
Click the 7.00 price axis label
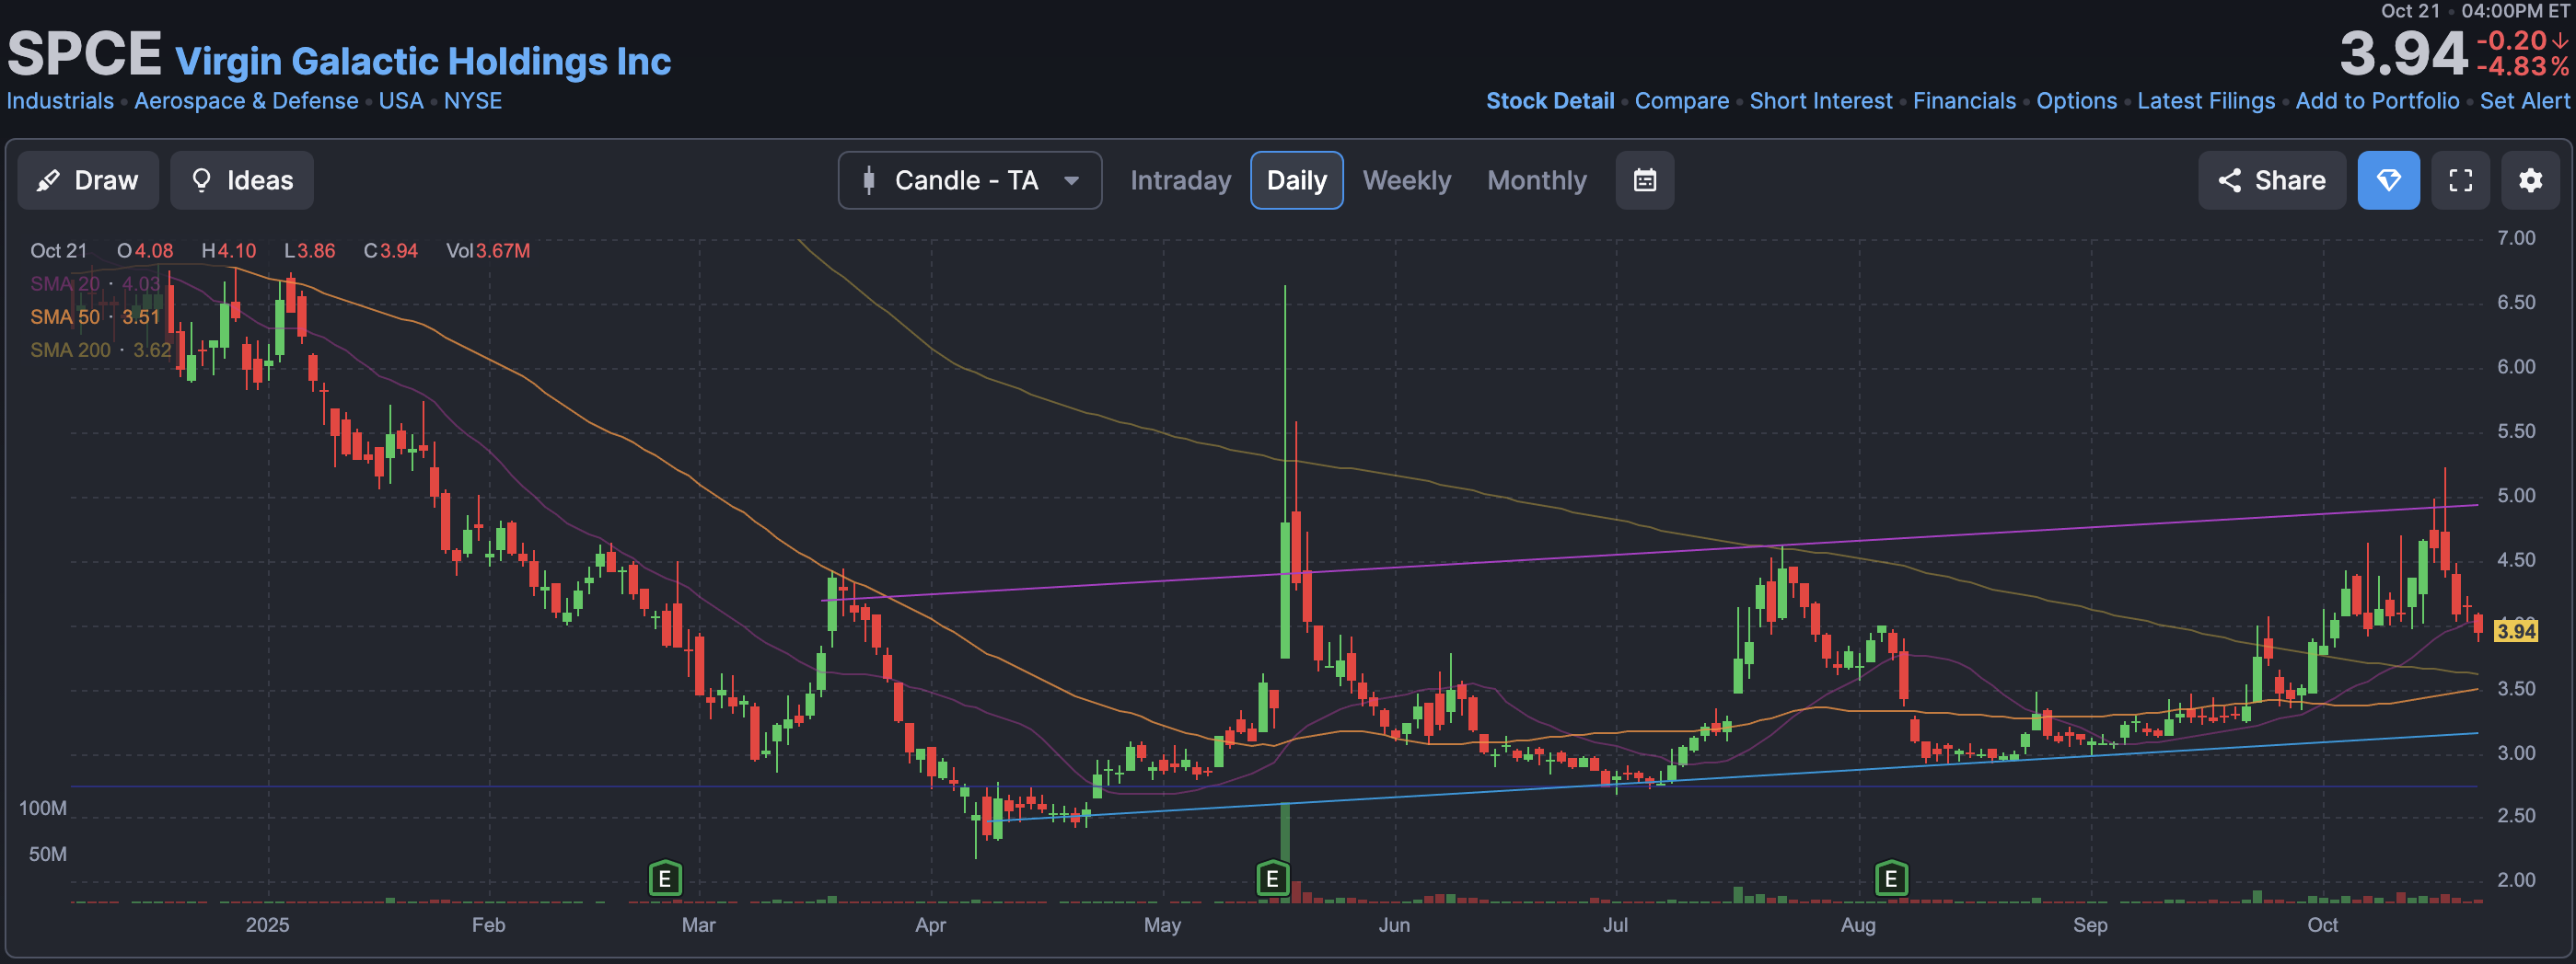[2516, 237]
